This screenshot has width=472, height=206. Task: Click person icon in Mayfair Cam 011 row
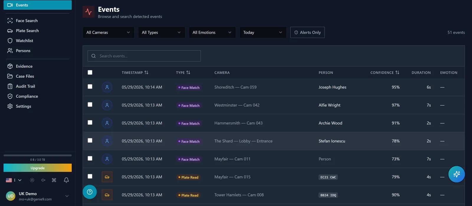[107, 159]
